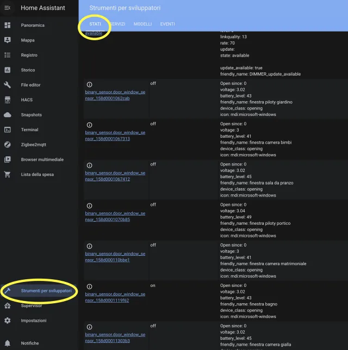This screenshot has width=348, height=350.
Task: Click the Notifiche bell icon
Action: click(8, 343)
